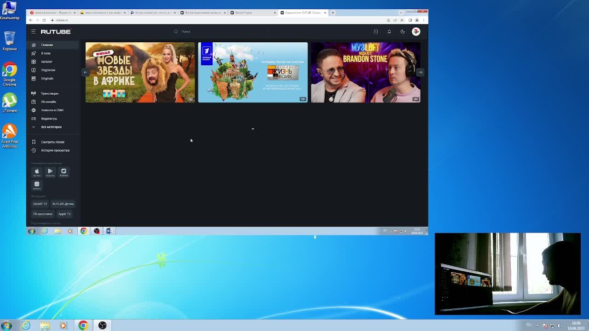Click the webcam overlay preview
This screenshot has width=589, height=331.
point(508,274)
